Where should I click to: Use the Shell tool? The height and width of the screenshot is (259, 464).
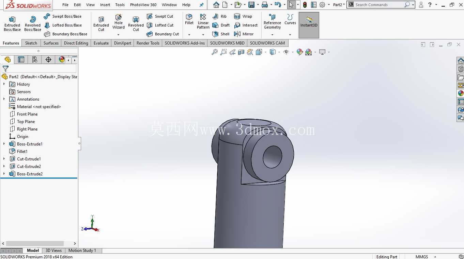[x=221, y=34]
